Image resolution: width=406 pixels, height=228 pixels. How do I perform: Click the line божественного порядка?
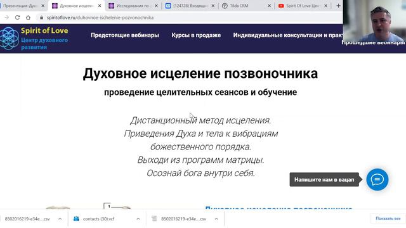200,146
